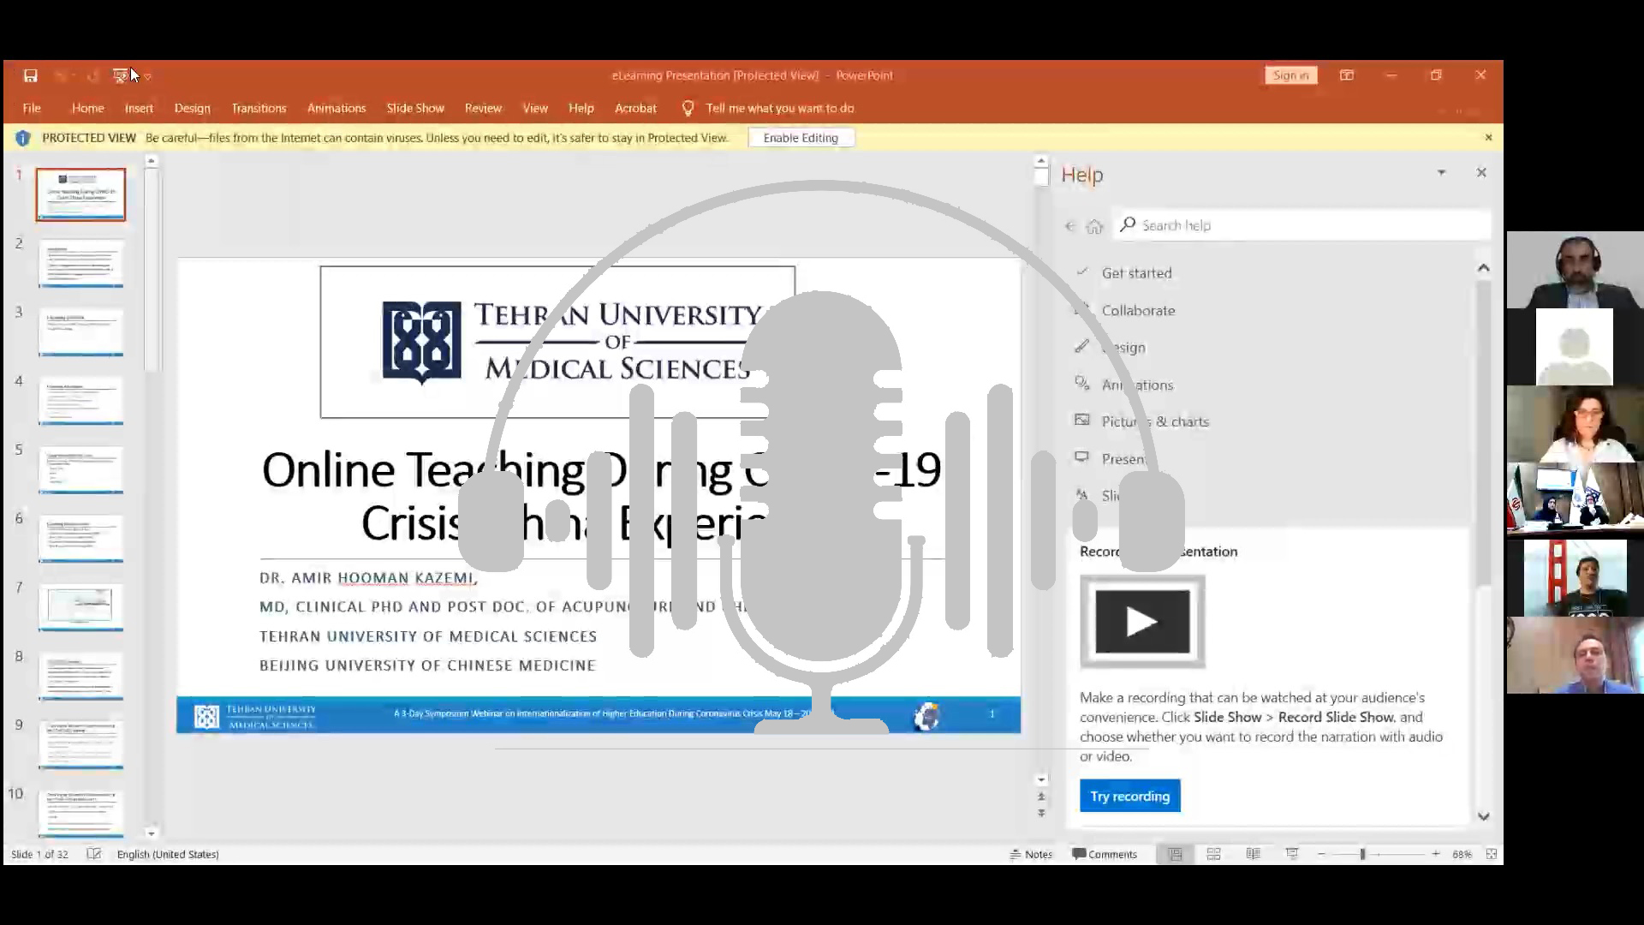Start Slide Show from status bar
The width and height of the screenshot is (1644, 925).
pyautogui.click(x=1292, y=854)
